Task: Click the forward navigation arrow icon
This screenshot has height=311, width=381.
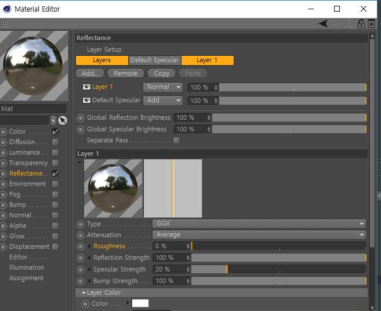Action: click(333, 24)
